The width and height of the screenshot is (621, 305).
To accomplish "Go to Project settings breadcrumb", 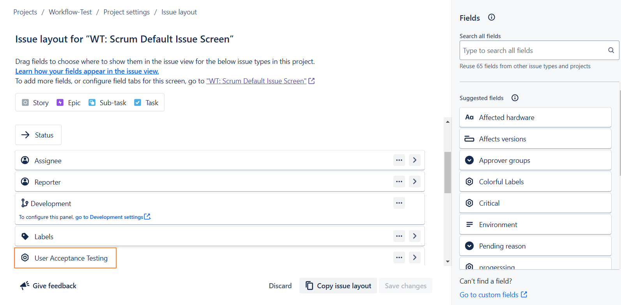I will pos(126,12).
